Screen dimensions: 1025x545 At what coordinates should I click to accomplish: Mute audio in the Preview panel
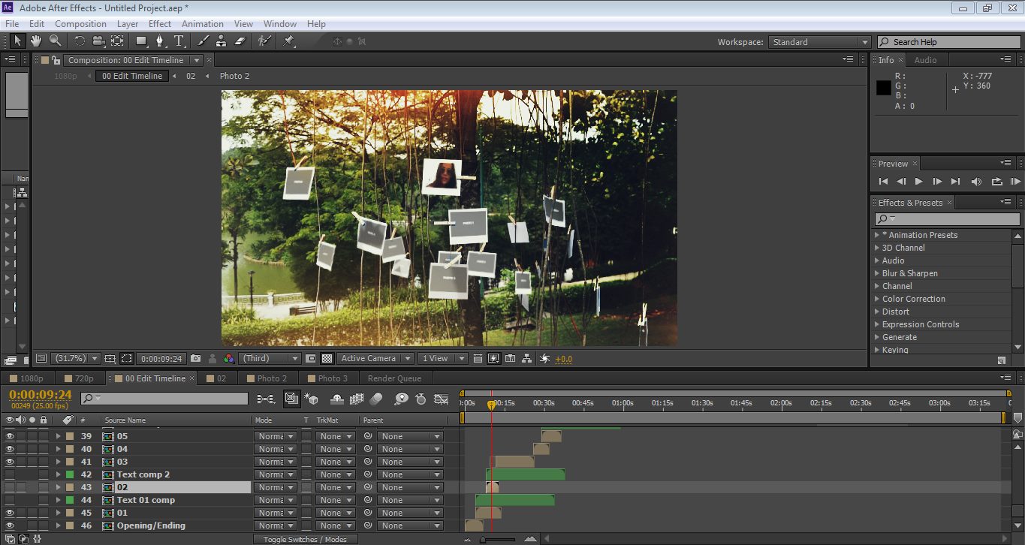976,182
